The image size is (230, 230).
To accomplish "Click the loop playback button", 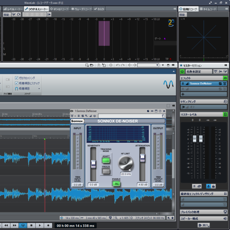I will (23, 225).
